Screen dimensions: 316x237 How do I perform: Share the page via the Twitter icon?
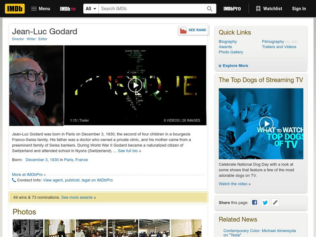pos(265,202)
